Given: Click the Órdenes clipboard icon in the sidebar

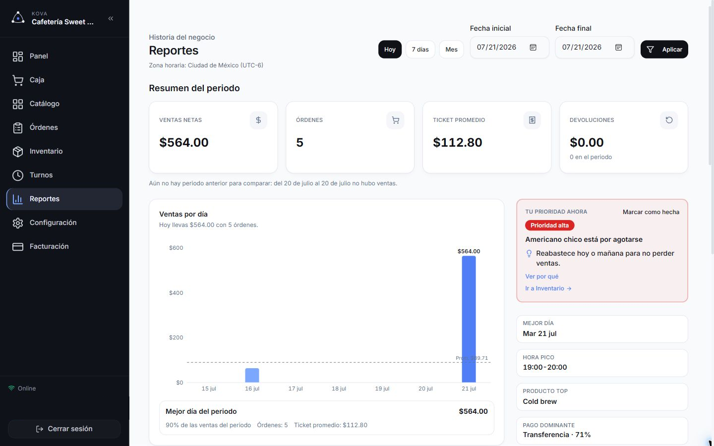Looking at the screenshot, I should (x=18, y=127).
